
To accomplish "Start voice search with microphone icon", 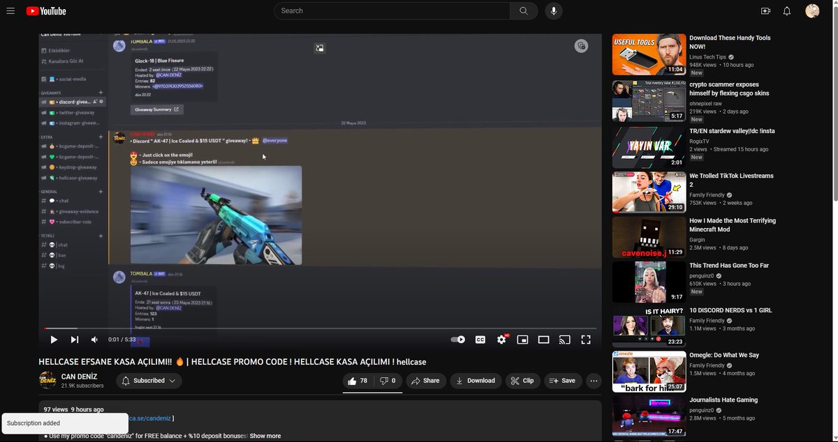I will tap(554, 10).
